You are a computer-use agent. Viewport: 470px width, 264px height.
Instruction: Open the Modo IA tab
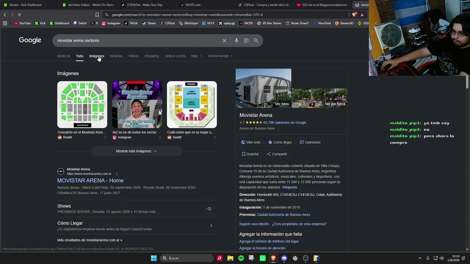[64, 56]
